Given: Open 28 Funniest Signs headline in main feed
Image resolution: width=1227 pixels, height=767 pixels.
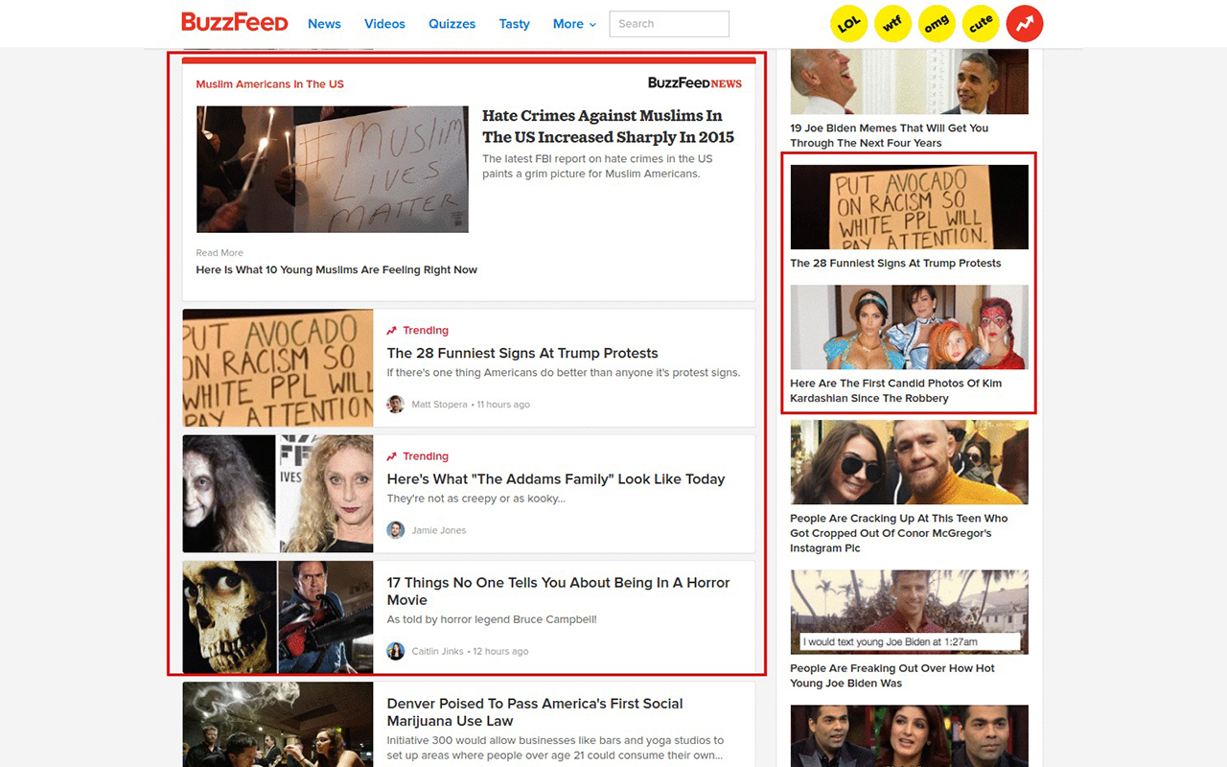Looking at the screenshot, I should pyautogui.click(x=522, y=353).
